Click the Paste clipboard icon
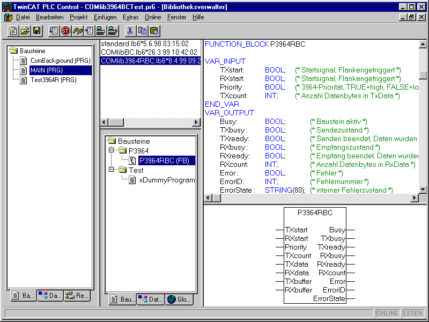The image size is (429, 322). pos(154,31)
